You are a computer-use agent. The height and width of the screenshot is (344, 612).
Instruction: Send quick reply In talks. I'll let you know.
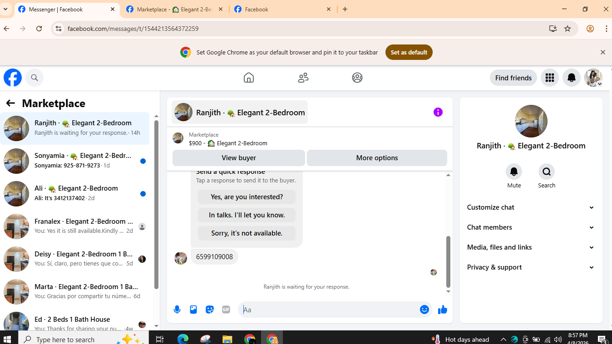[247, 215]
